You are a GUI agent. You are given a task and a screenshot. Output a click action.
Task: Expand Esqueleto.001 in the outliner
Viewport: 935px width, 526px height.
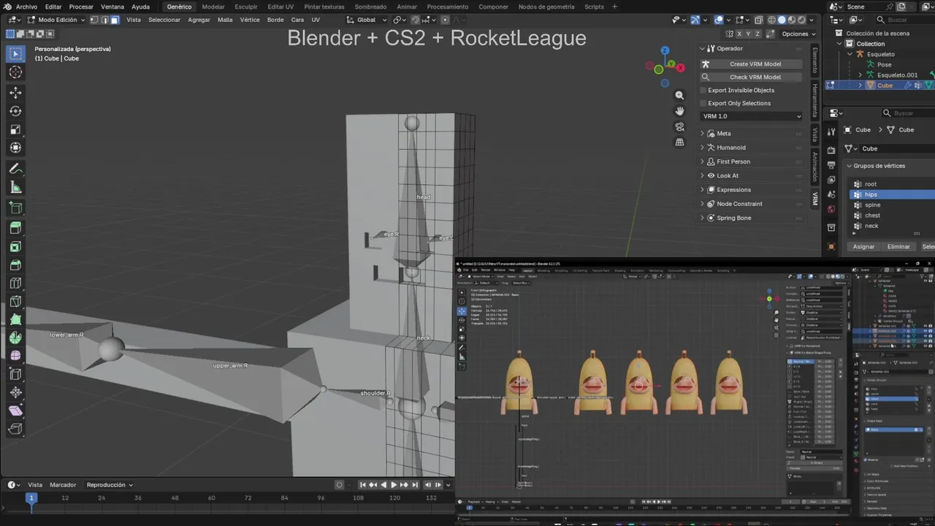pos(860,75)
